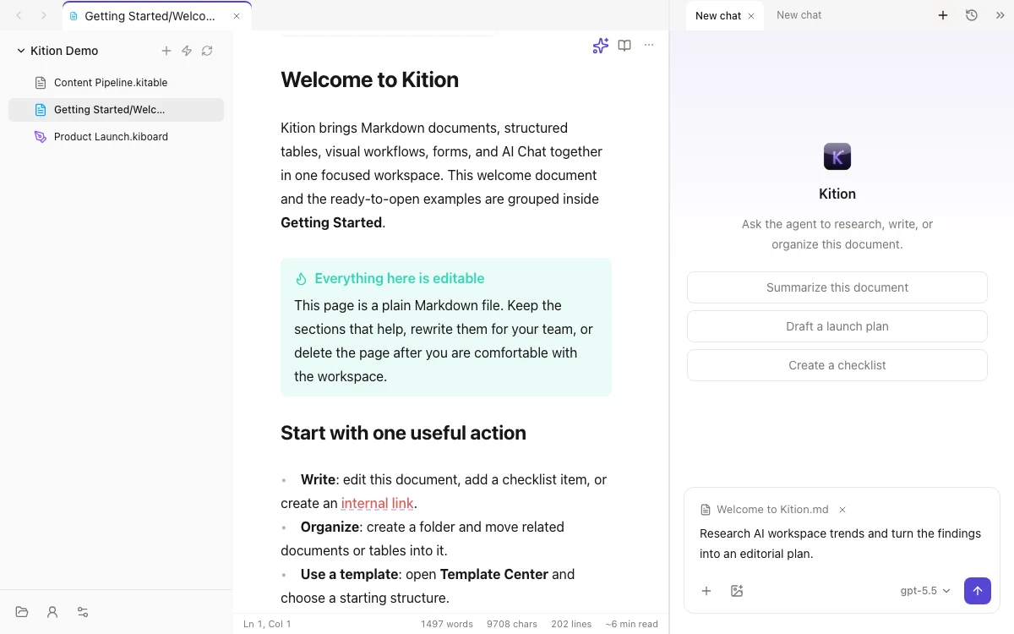The image size is (1014, 634).
Task: Add a new item to Kition Demo
Action: coord(166,51)
